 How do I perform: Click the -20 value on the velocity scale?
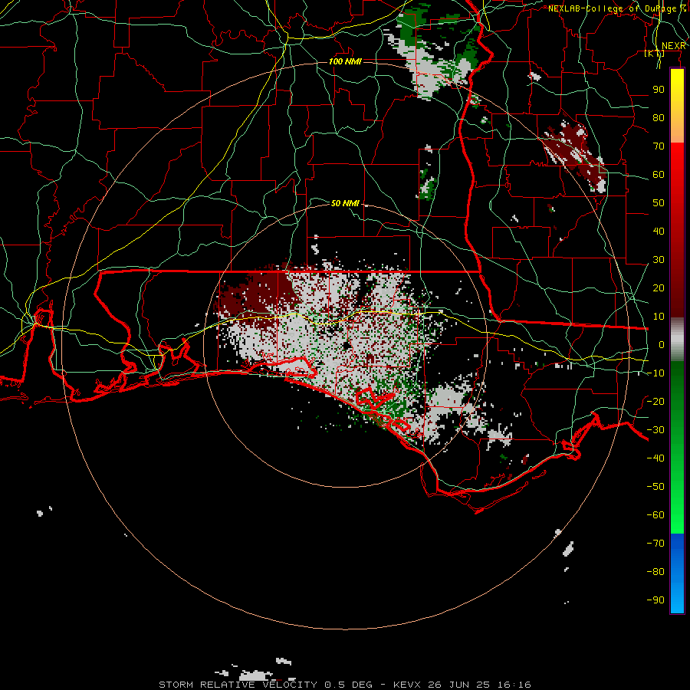coord(655,401)
